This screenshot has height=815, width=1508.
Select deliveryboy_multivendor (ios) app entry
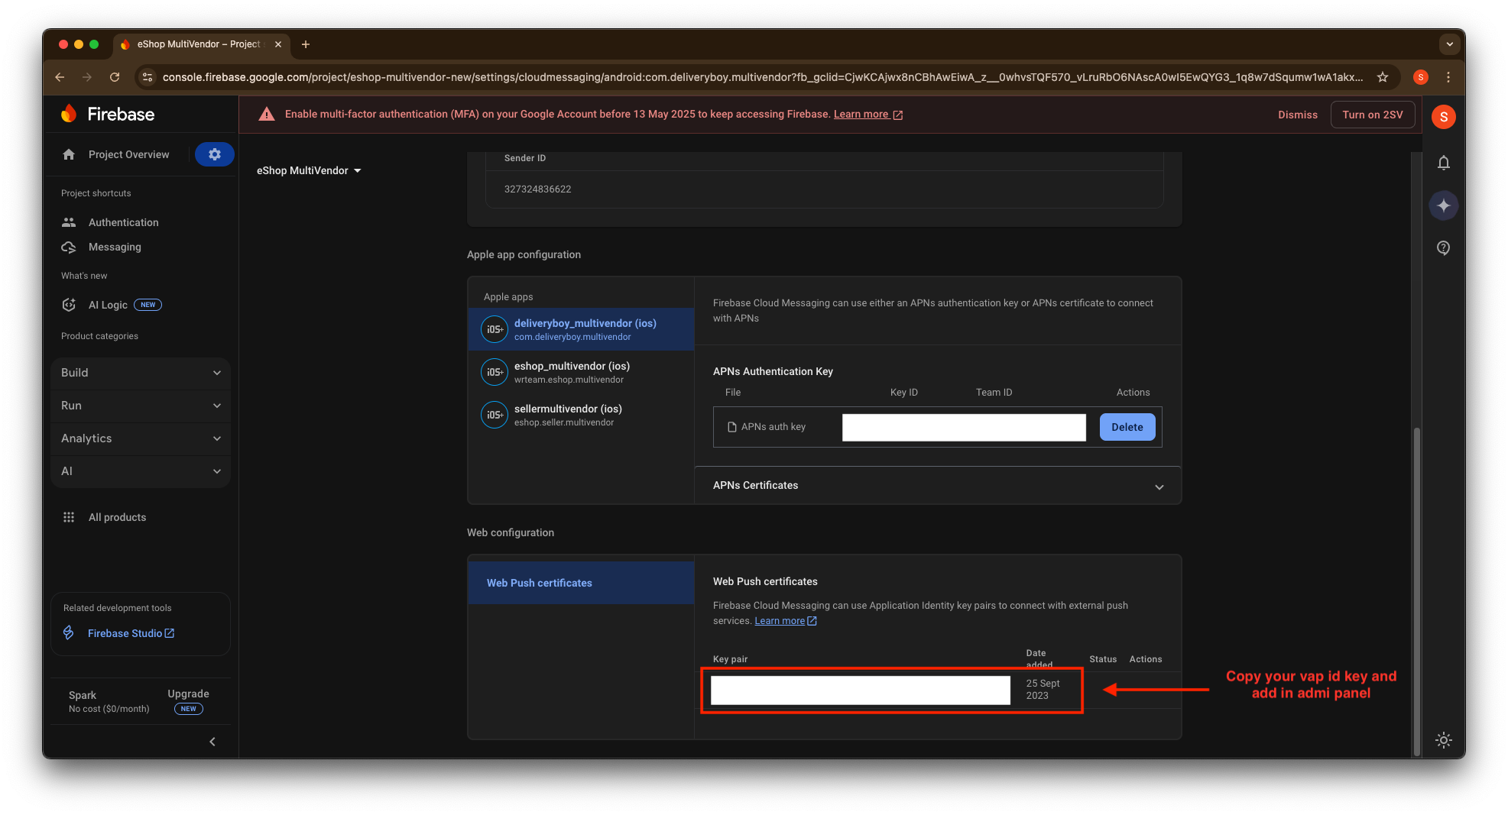(x=581, y=329)
